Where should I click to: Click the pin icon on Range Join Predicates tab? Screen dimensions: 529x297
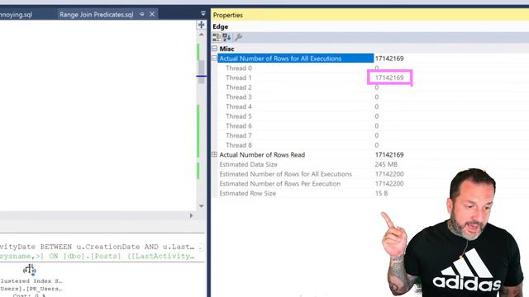142,14
